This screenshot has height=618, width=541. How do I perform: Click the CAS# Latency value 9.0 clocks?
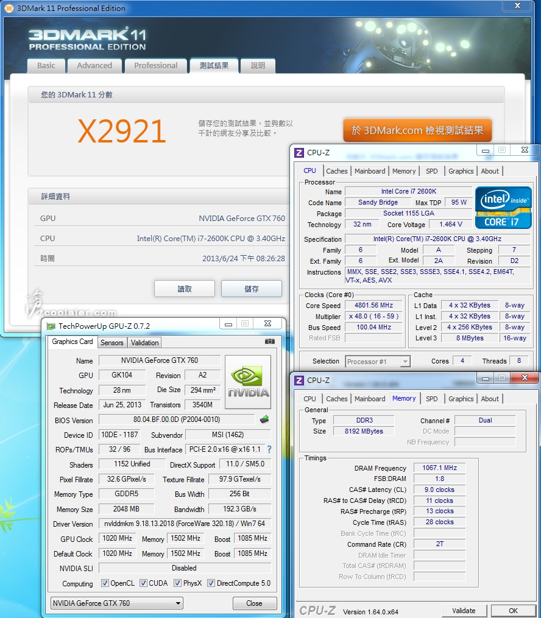(x=439, y=490)
